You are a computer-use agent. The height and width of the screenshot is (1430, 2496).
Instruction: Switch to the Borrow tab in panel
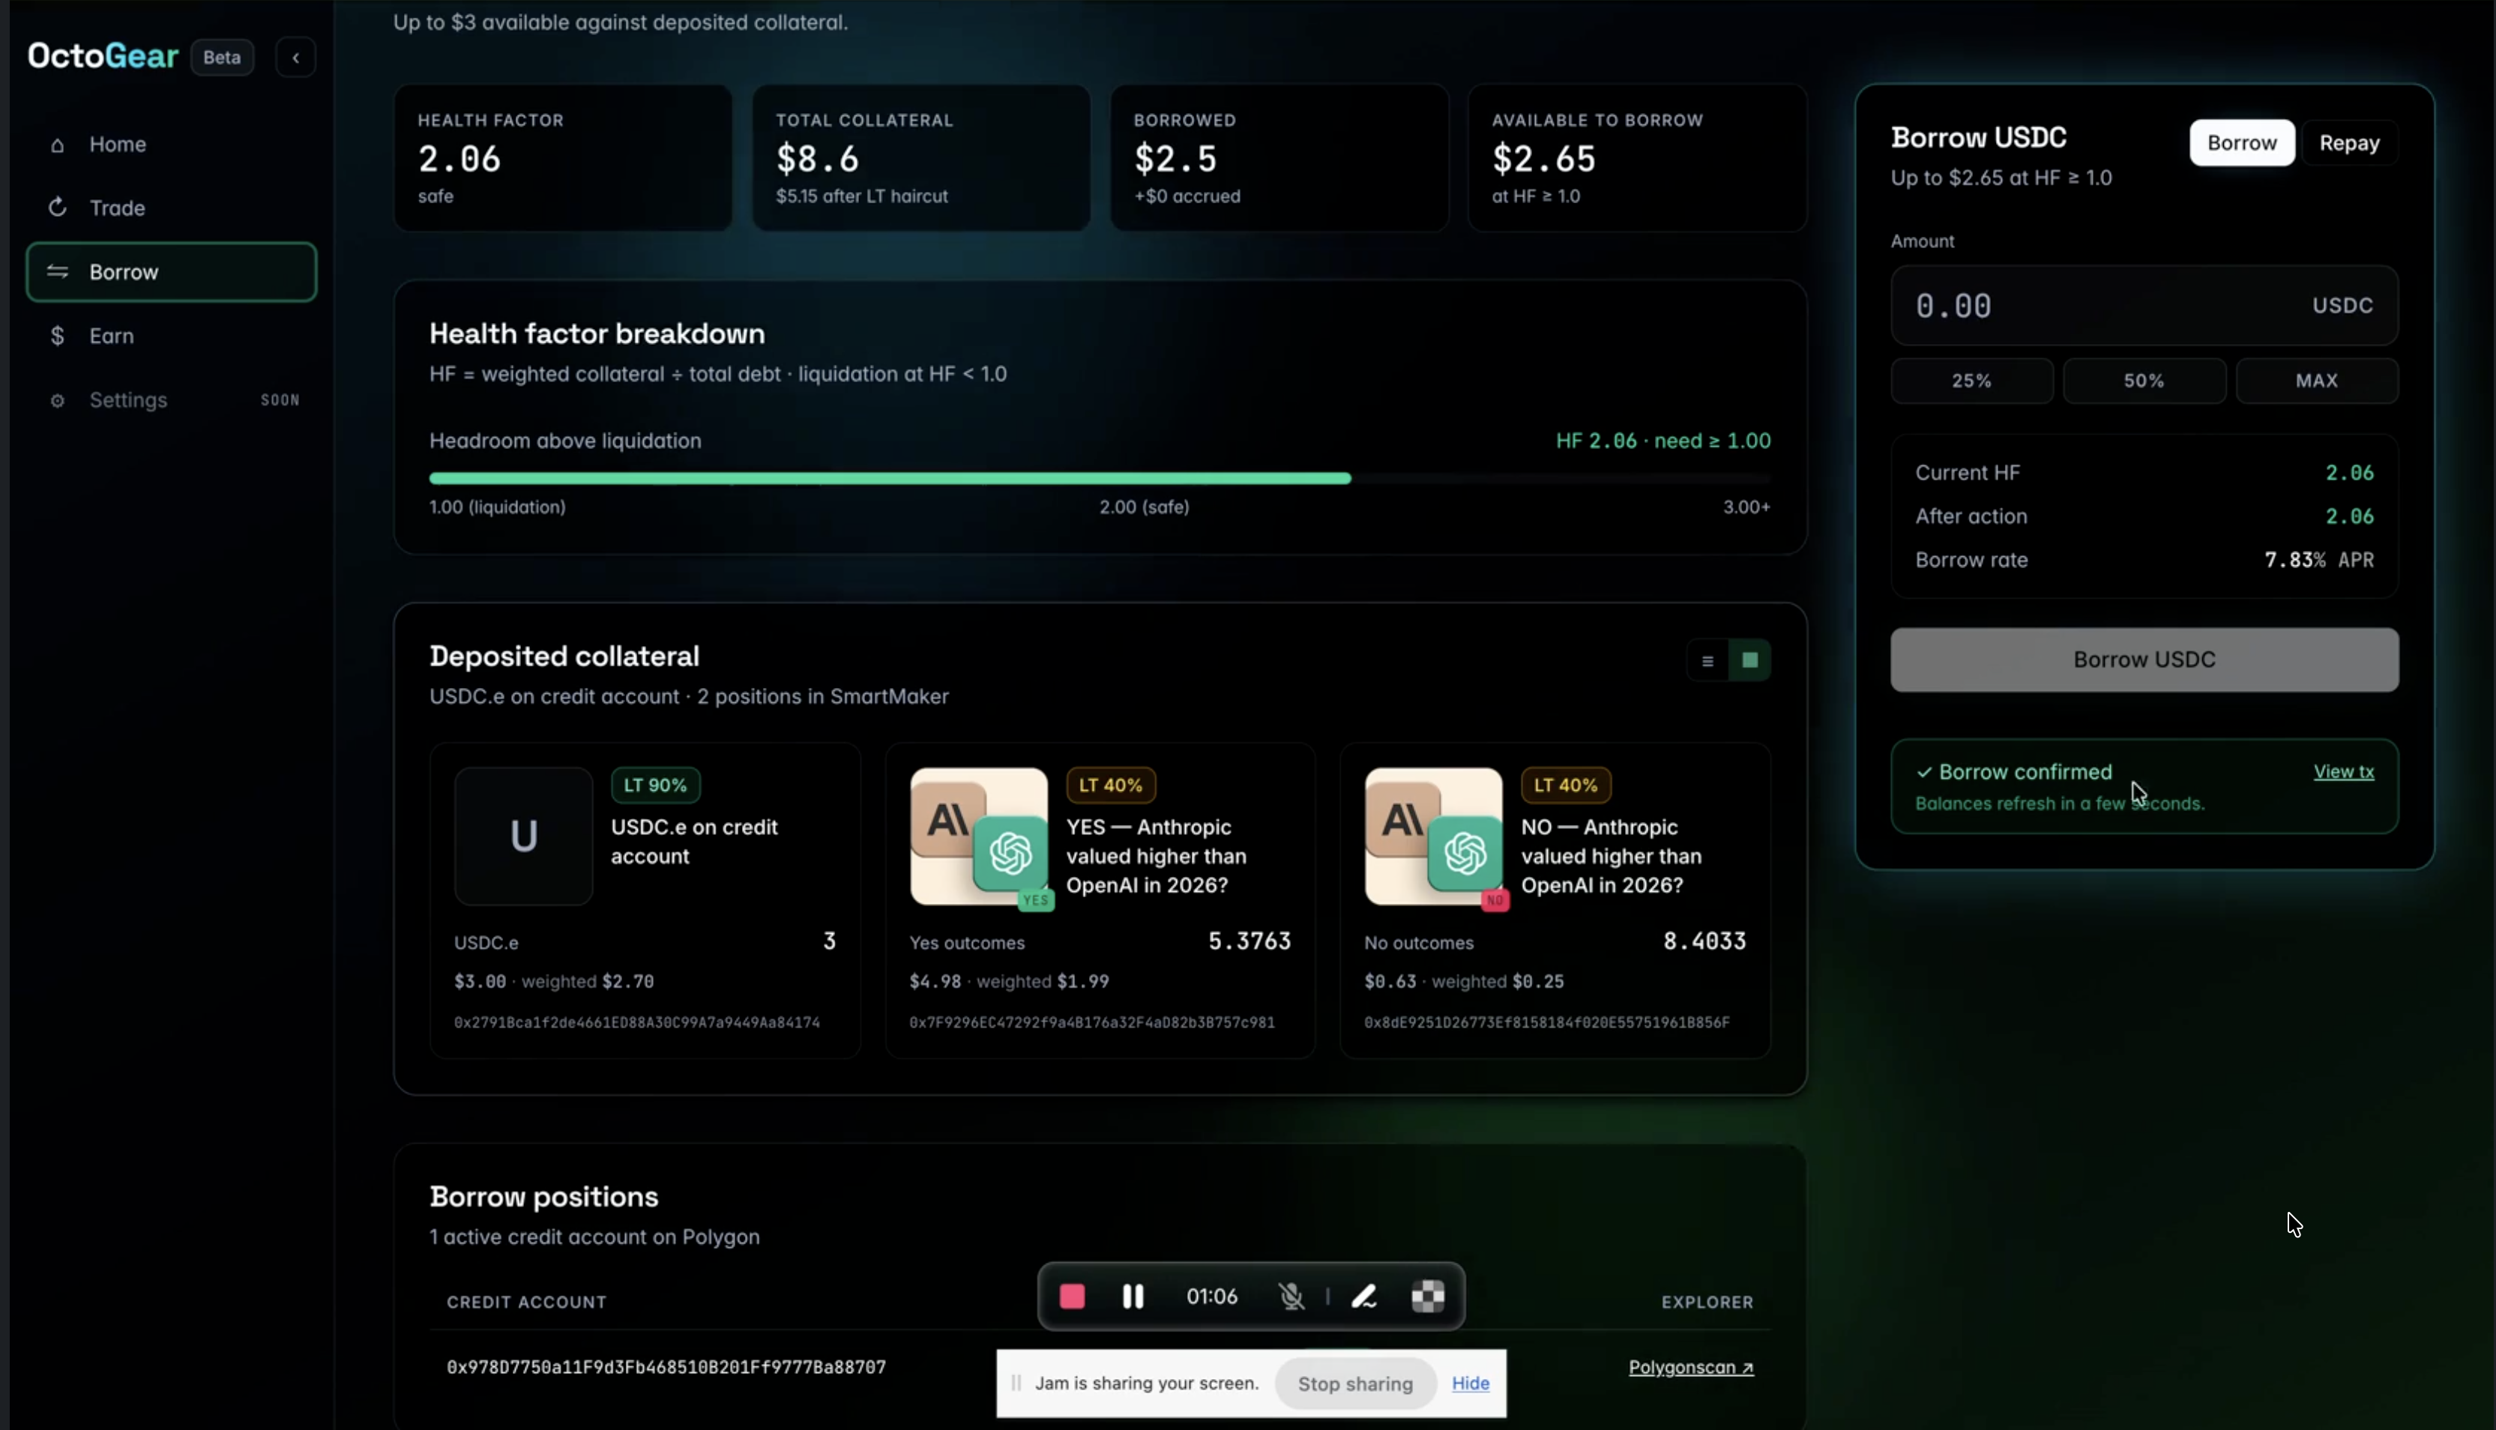(2242, 143)
